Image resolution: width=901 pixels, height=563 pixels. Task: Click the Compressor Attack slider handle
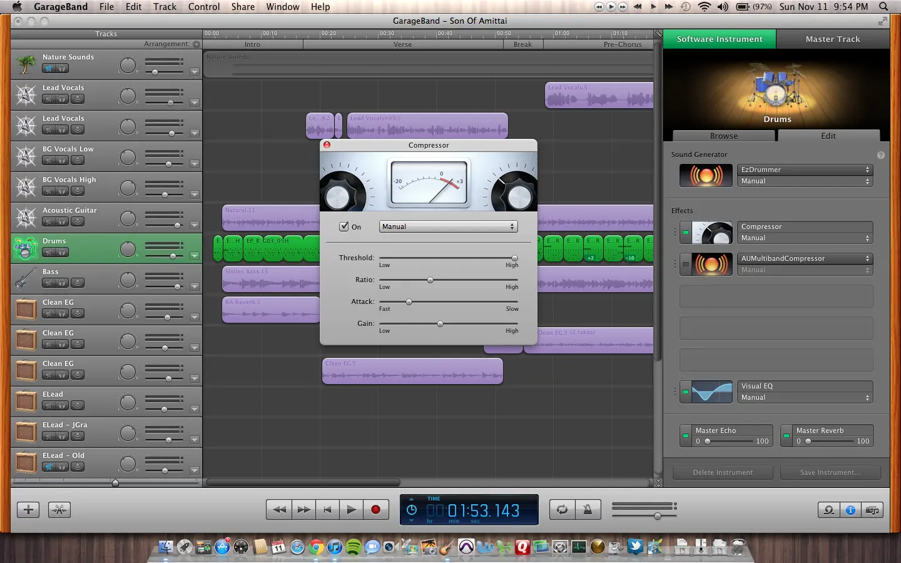(409, 302)
